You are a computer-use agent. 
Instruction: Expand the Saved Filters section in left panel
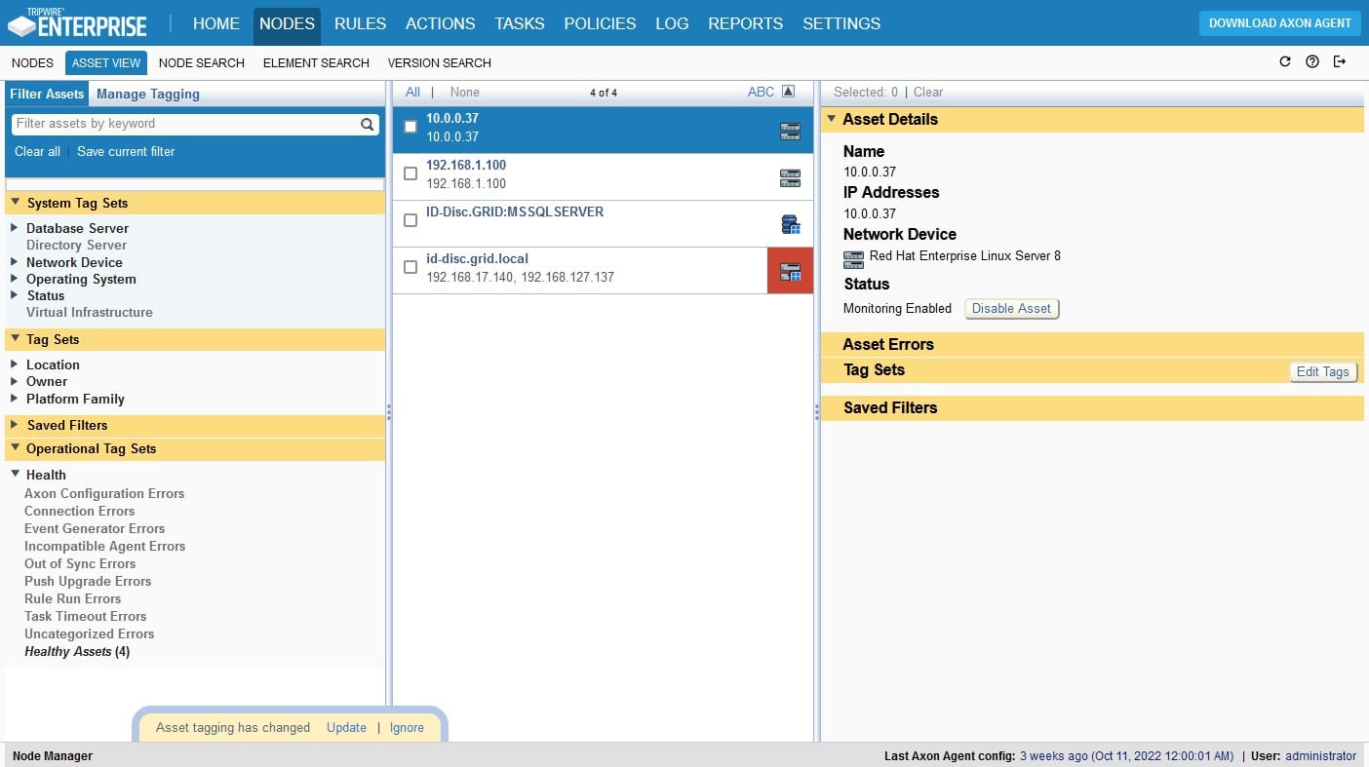(x=16, y=425)
